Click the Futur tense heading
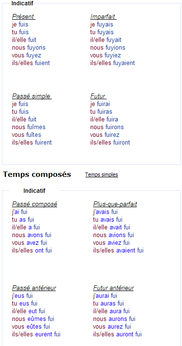The width and height of the screenshot is (182, 346). click(x=98, y=96)
